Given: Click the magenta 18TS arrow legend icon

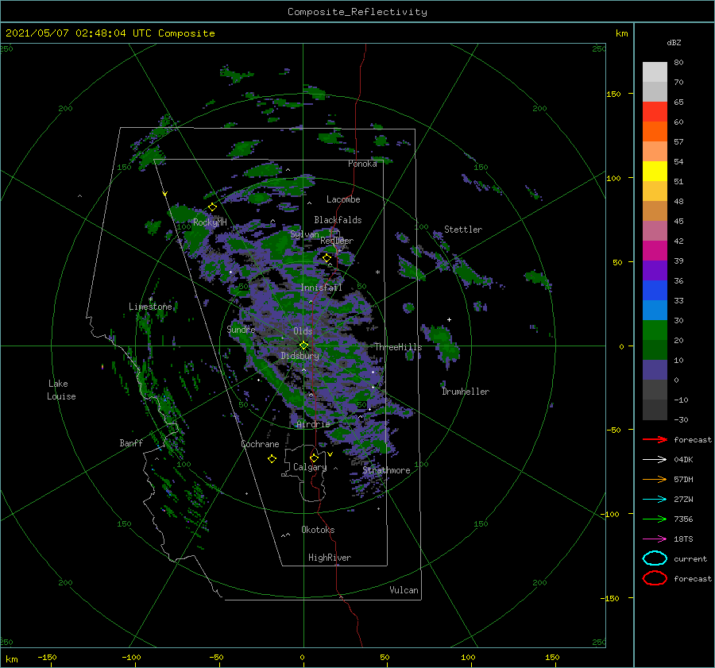Looking at the screenshot, I should pyautogui.click(x=655, y=539).
